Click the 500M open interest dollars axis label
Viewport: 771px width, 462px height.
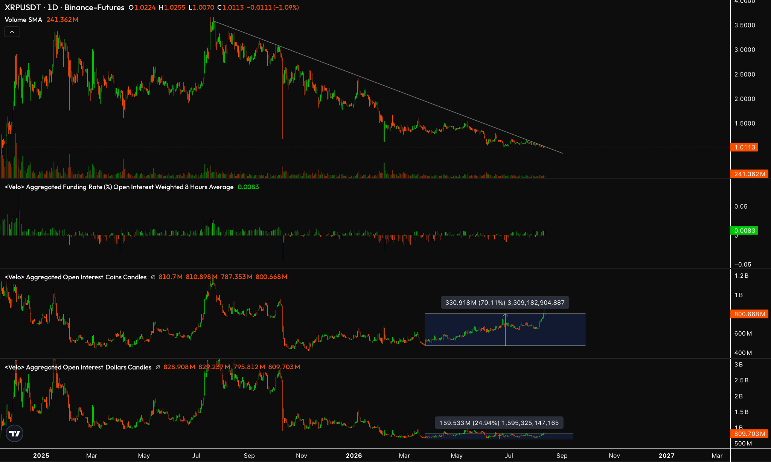click(743, 444)
